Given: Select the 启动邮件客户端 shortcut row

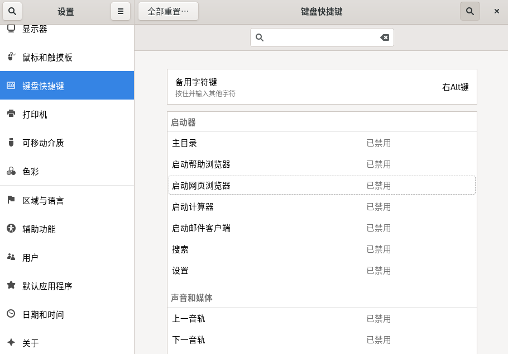Looking at the screenshot, I should coord(322,228).
